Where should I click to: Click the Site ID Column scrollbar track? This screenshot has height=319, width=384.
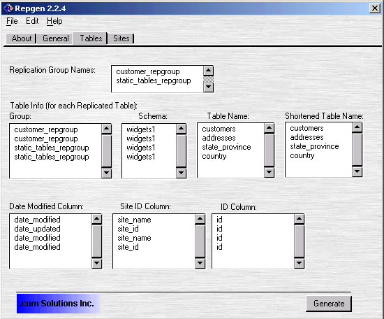click(x=200, y=241)
